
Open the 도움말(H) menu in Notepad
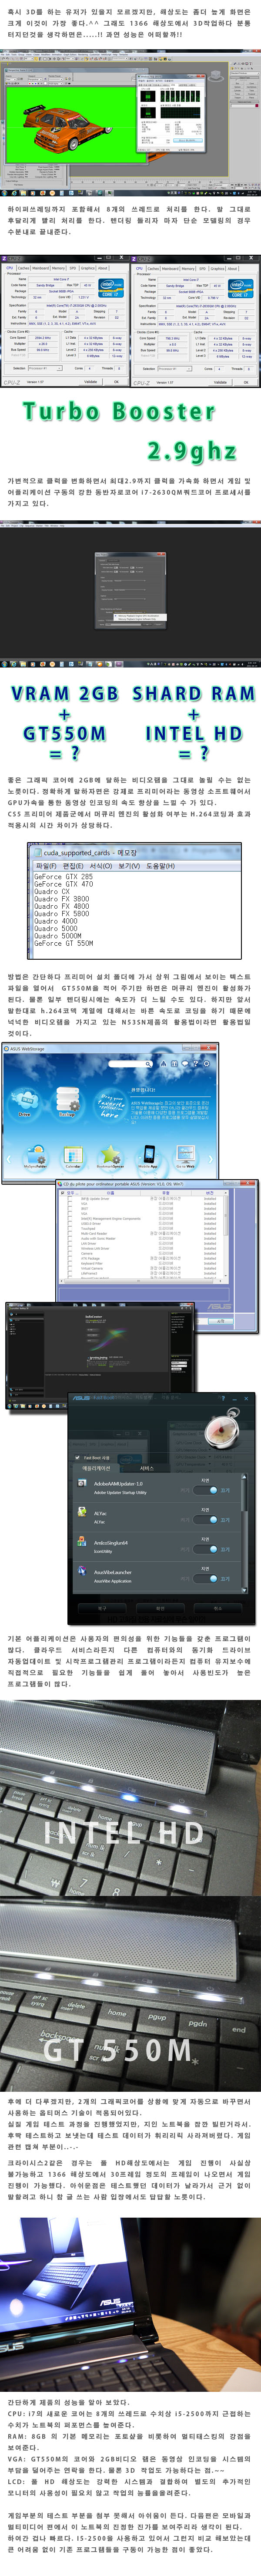point(161,866)
